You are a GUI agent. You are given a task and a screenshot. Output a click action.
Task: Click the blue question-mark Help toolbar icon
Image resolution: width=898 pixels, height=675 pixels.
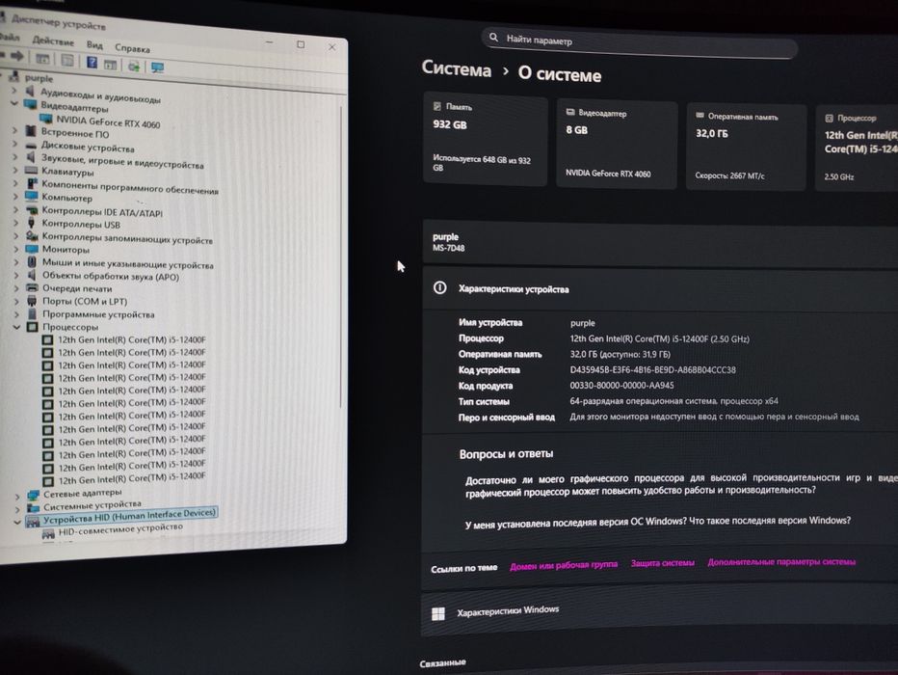click(x=92, y=62)
